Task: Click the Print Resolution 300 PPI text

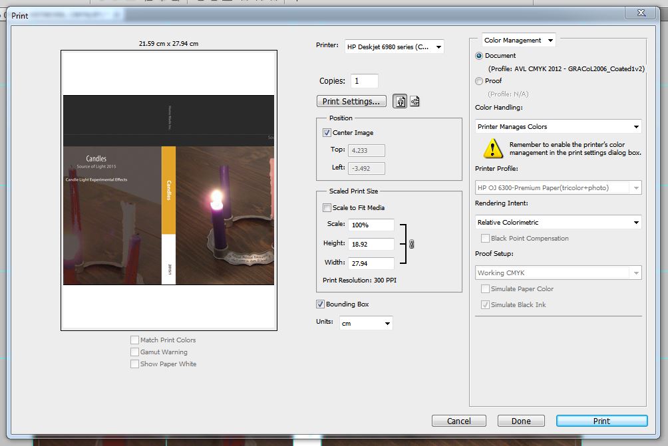Action: [x=359, y=280]
